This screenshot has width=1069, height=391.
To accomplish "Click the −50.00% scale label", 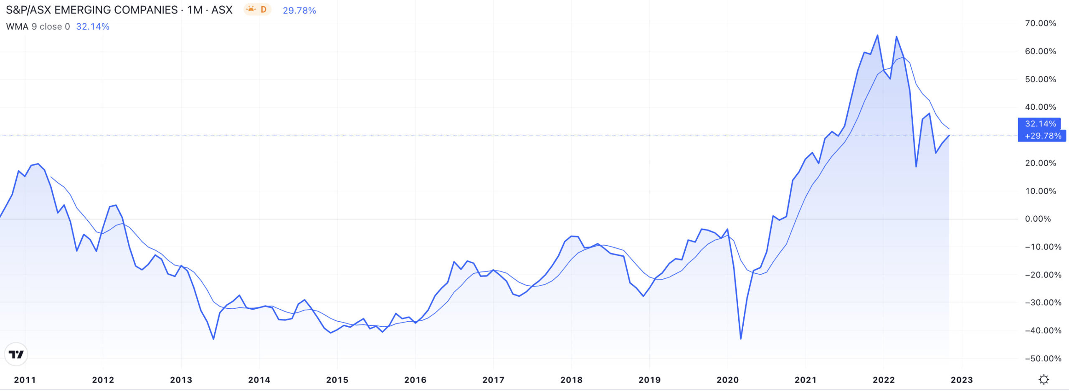I will tap(1043, 358).
